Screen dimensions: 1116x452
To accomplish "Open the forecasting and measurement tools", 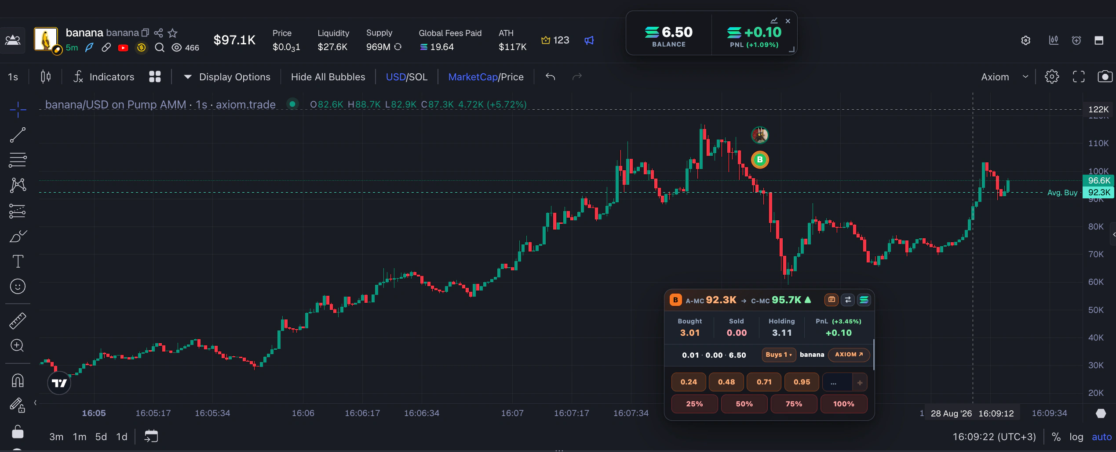I will [x=18, y=211].
